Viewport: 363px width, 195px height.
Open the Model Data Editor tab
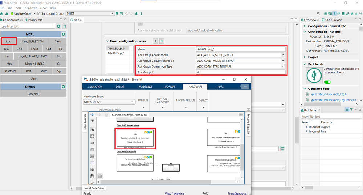[x=94, y=188]
